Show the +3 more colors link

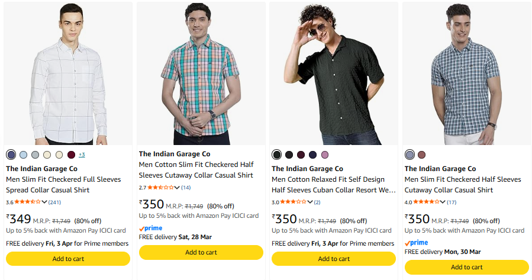[82, 155]
